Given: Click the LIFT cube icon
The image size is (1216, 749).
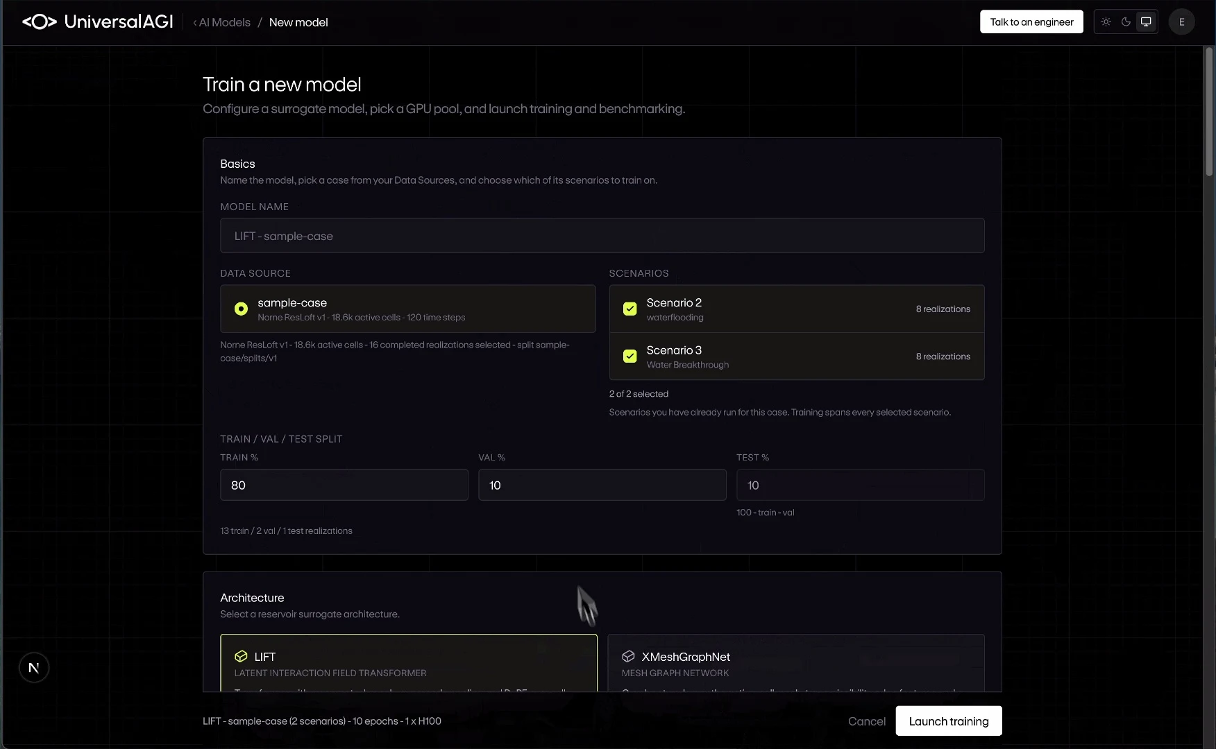Looking at the screenshot, I should tap(241, 656).
